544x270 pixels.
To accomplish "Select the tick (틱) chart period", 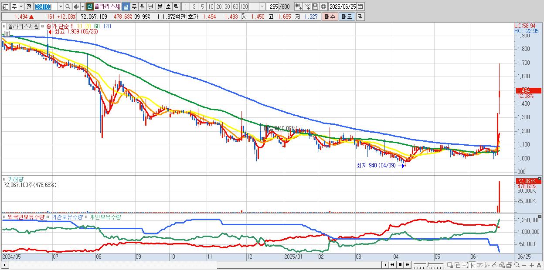I will 176,7.
